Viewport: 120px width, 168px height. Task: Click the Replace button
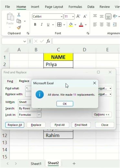(36, 125)
